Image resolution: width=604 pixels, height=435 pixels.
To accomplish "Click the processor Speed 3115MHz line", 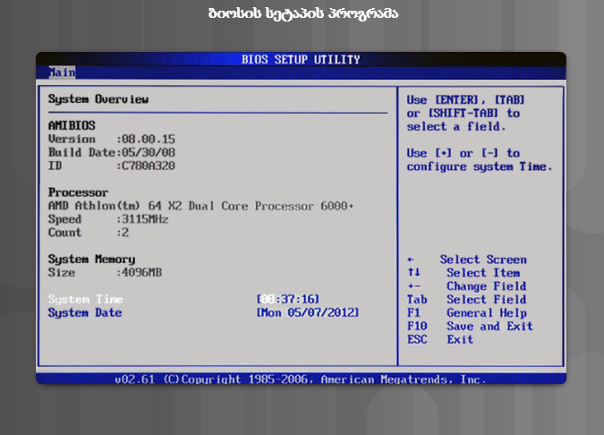I will (107, 219).
